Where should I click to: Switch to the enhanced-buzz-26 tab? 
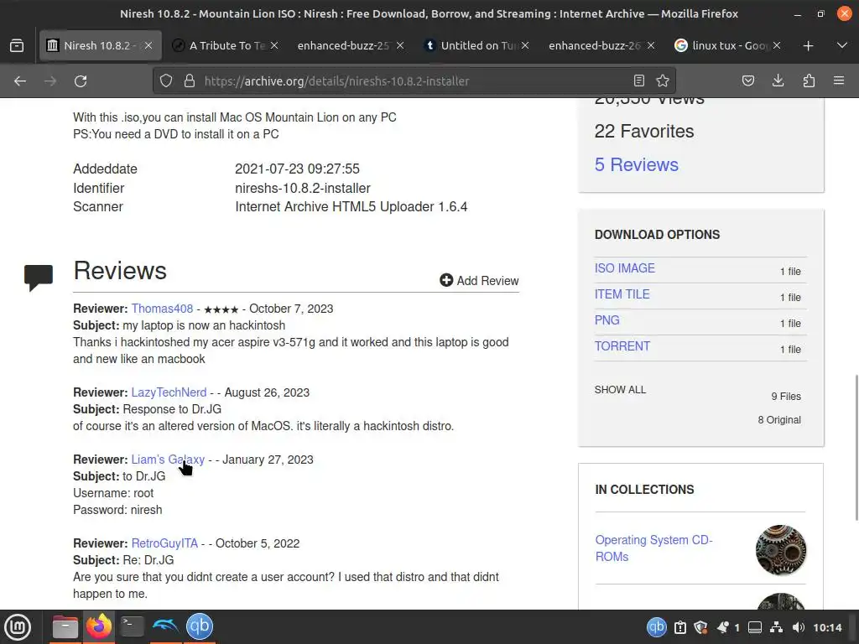(x=601, y=45)
